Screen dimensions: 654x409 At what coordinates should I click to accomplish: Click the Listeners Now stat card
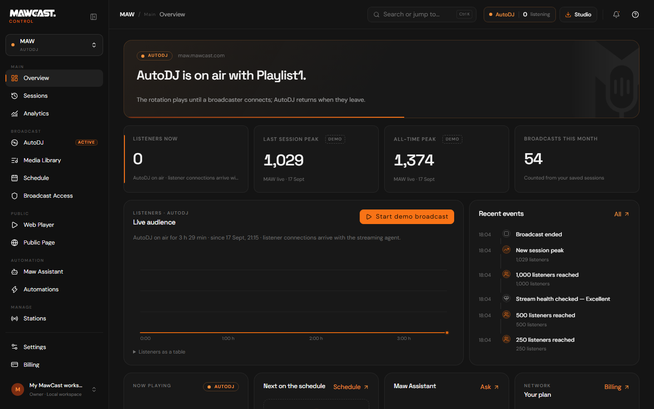point(186,159)
